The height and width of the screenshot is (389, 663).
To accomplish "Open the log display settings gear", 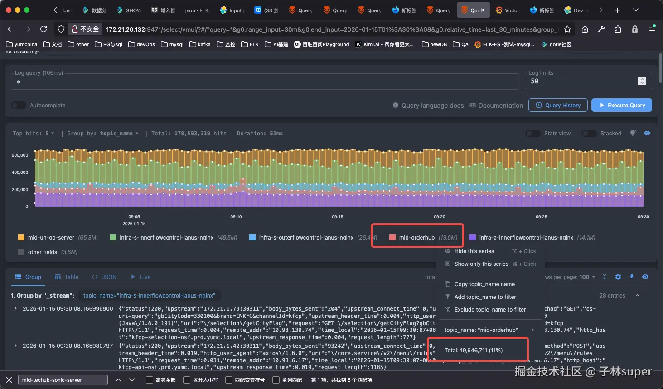I will [x=618, y=277].
